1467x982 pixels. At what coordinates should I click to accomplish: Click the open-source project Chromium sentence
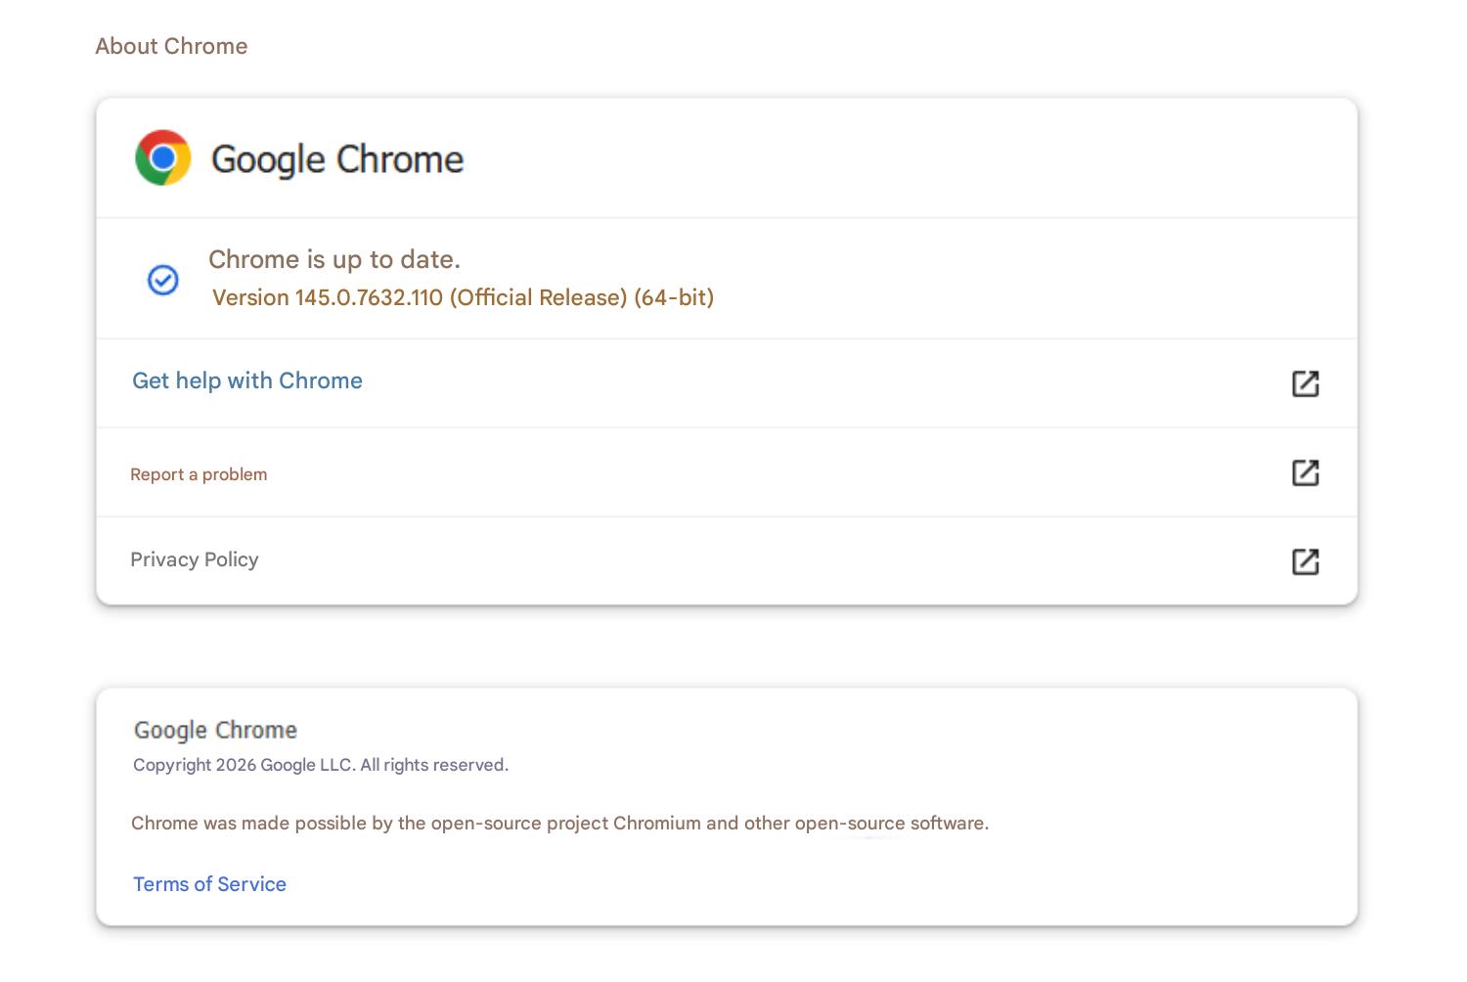(560, 824)
